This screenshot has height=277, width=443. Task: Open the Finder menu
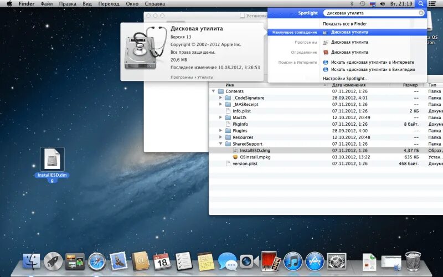[x=27, y=4]
